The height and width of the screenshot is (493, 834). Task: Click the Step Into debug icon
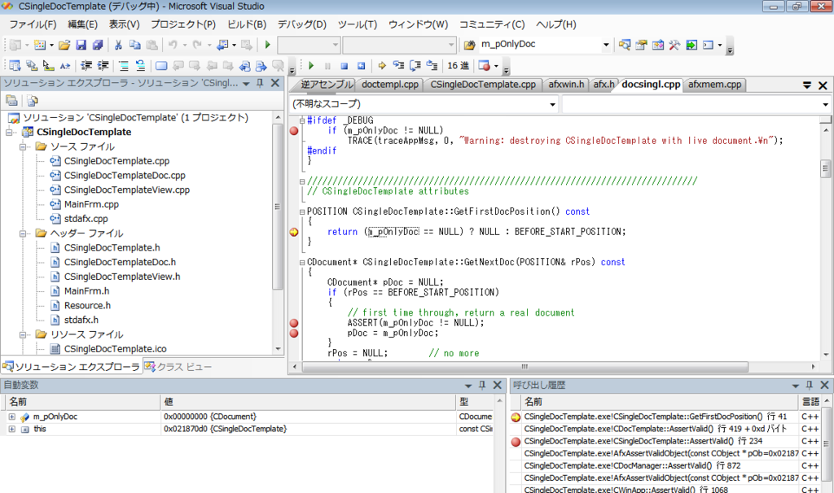[398, 66]
